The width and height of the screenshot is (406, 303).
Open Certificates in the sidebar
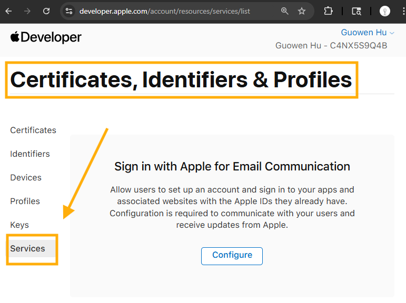tap(33, 130)
